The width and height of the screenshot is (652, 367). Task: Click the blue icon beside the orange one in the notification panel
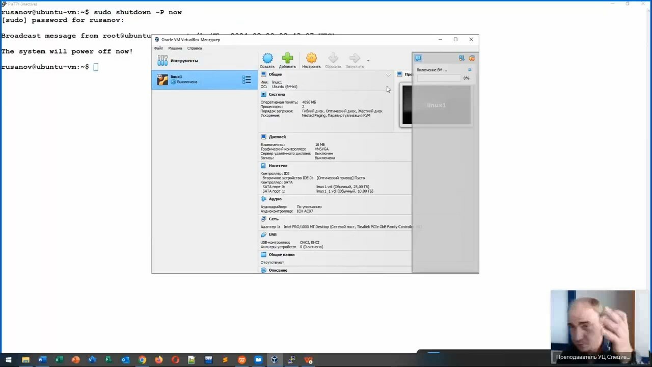pyautogui.click(x=461, y=58)
